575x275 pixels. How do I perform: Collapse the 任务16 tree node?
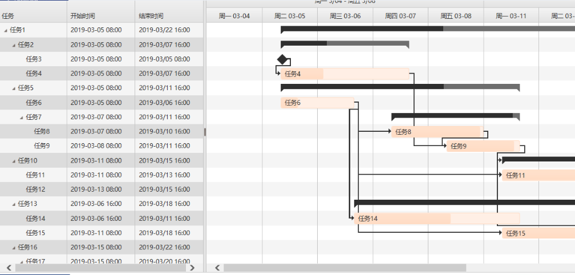tap(14, 248)
